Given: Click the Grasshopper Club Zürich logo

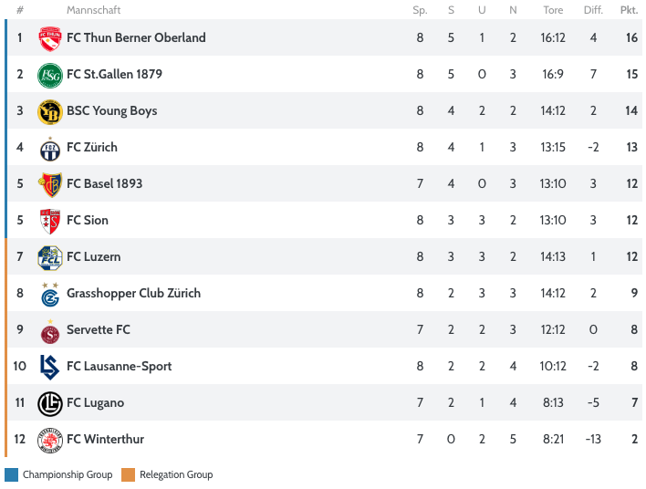Looking at the screenshot, I should (49, 294).
